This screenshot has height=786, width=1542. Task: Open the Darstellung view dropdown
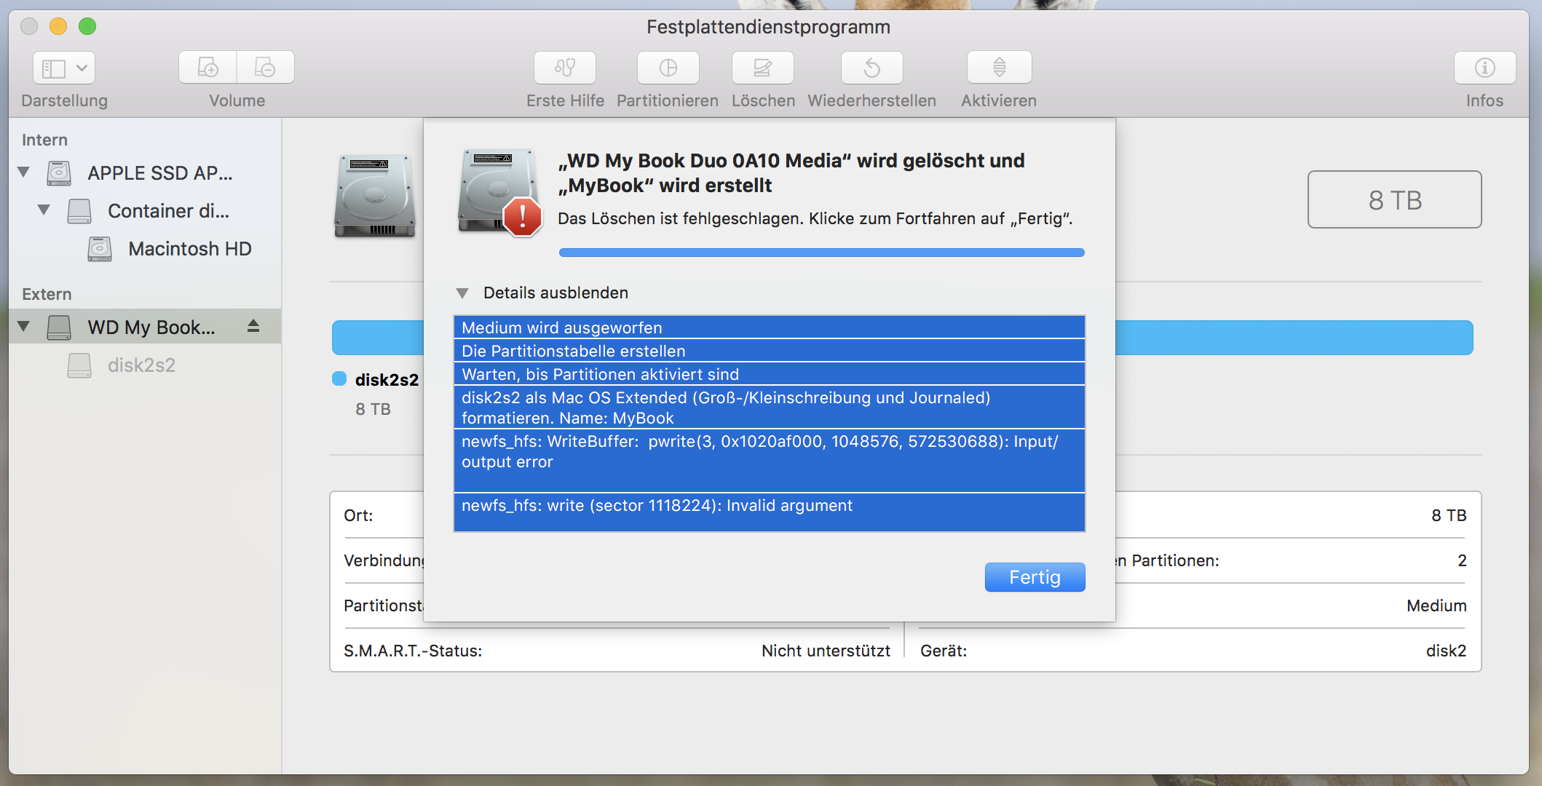64,68
